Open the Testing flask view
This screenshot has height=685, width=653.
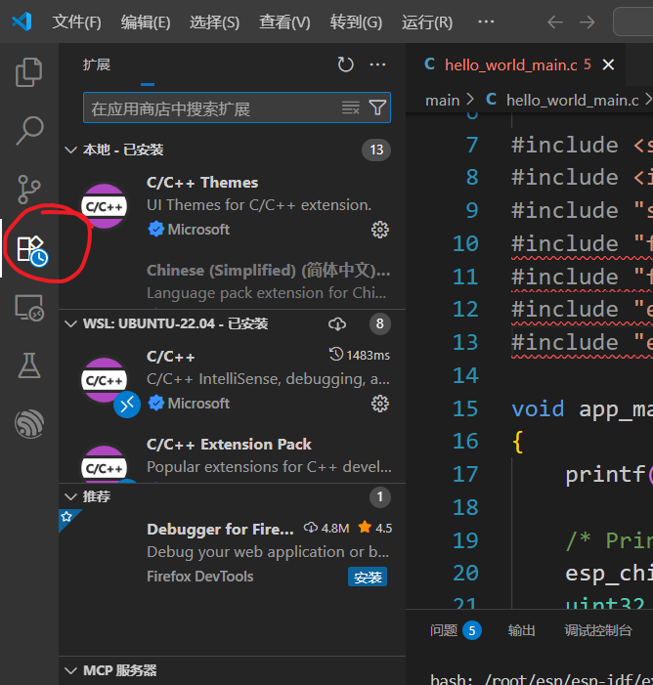coord(29,365)
